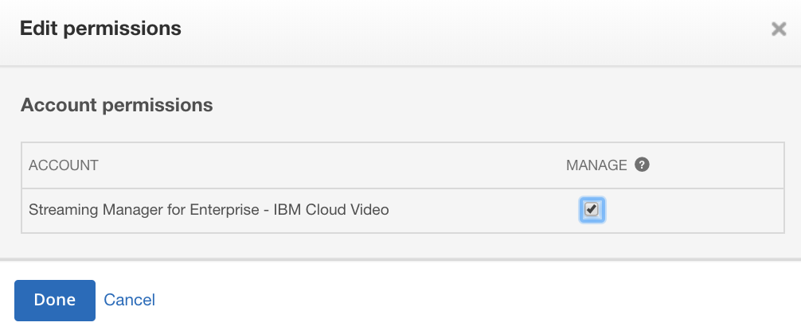
Task: Disable the checked Manage permission box
Action: coord(592,210)
